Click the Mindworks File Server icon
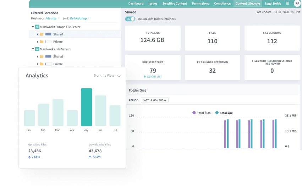 37,49
